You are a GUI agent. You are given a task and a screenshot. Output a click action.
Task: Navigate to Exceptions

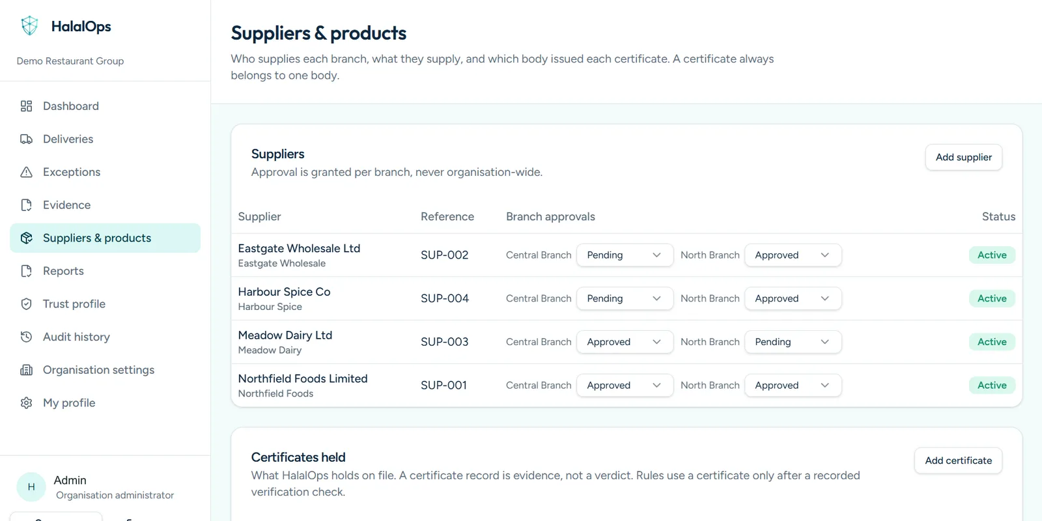pyautogui.click(x=105, y=172)
